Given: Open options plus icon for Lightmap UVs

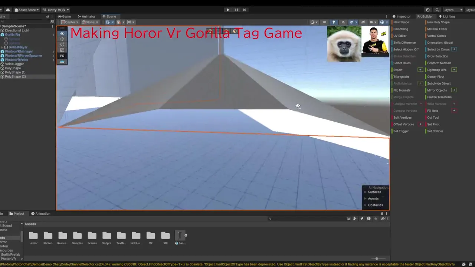Looking at the screenshot, I should click(454, 70).
